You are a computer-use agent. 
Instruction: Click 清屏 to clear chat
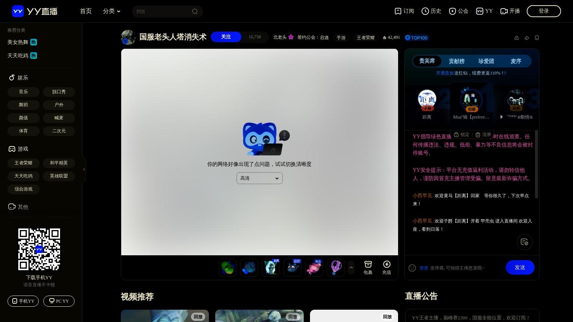[x=483, y=135]
